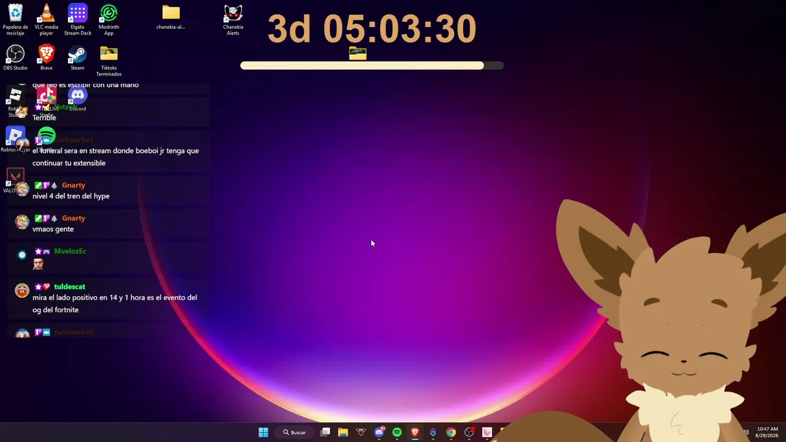Screen dimensions: 786x442
Task: Click Gnarty's name above 'nivel 4 del tren del hype'
Action: pyautogui.click(x=74, y=185)
